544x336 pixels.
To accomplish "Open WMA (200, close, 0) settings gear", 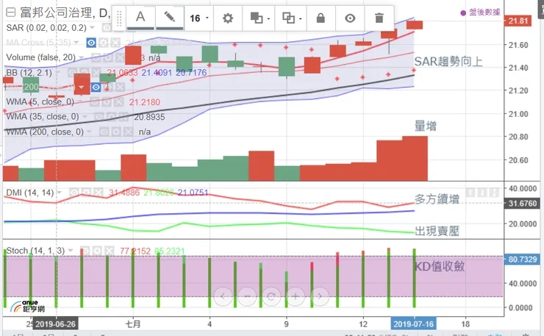I will point(116,132).
